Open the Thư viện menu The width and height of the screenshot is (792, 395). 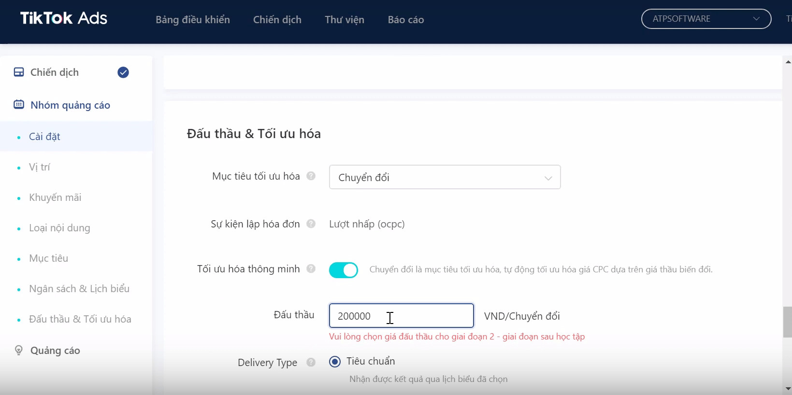pos(345,20)
